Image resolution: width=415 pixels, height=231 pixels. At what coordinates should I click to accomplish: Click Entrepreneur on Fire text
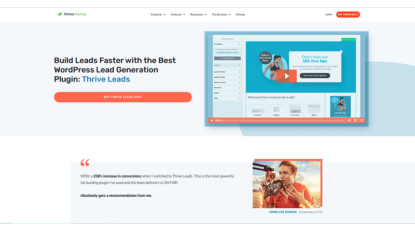click(x=311, y=212)
